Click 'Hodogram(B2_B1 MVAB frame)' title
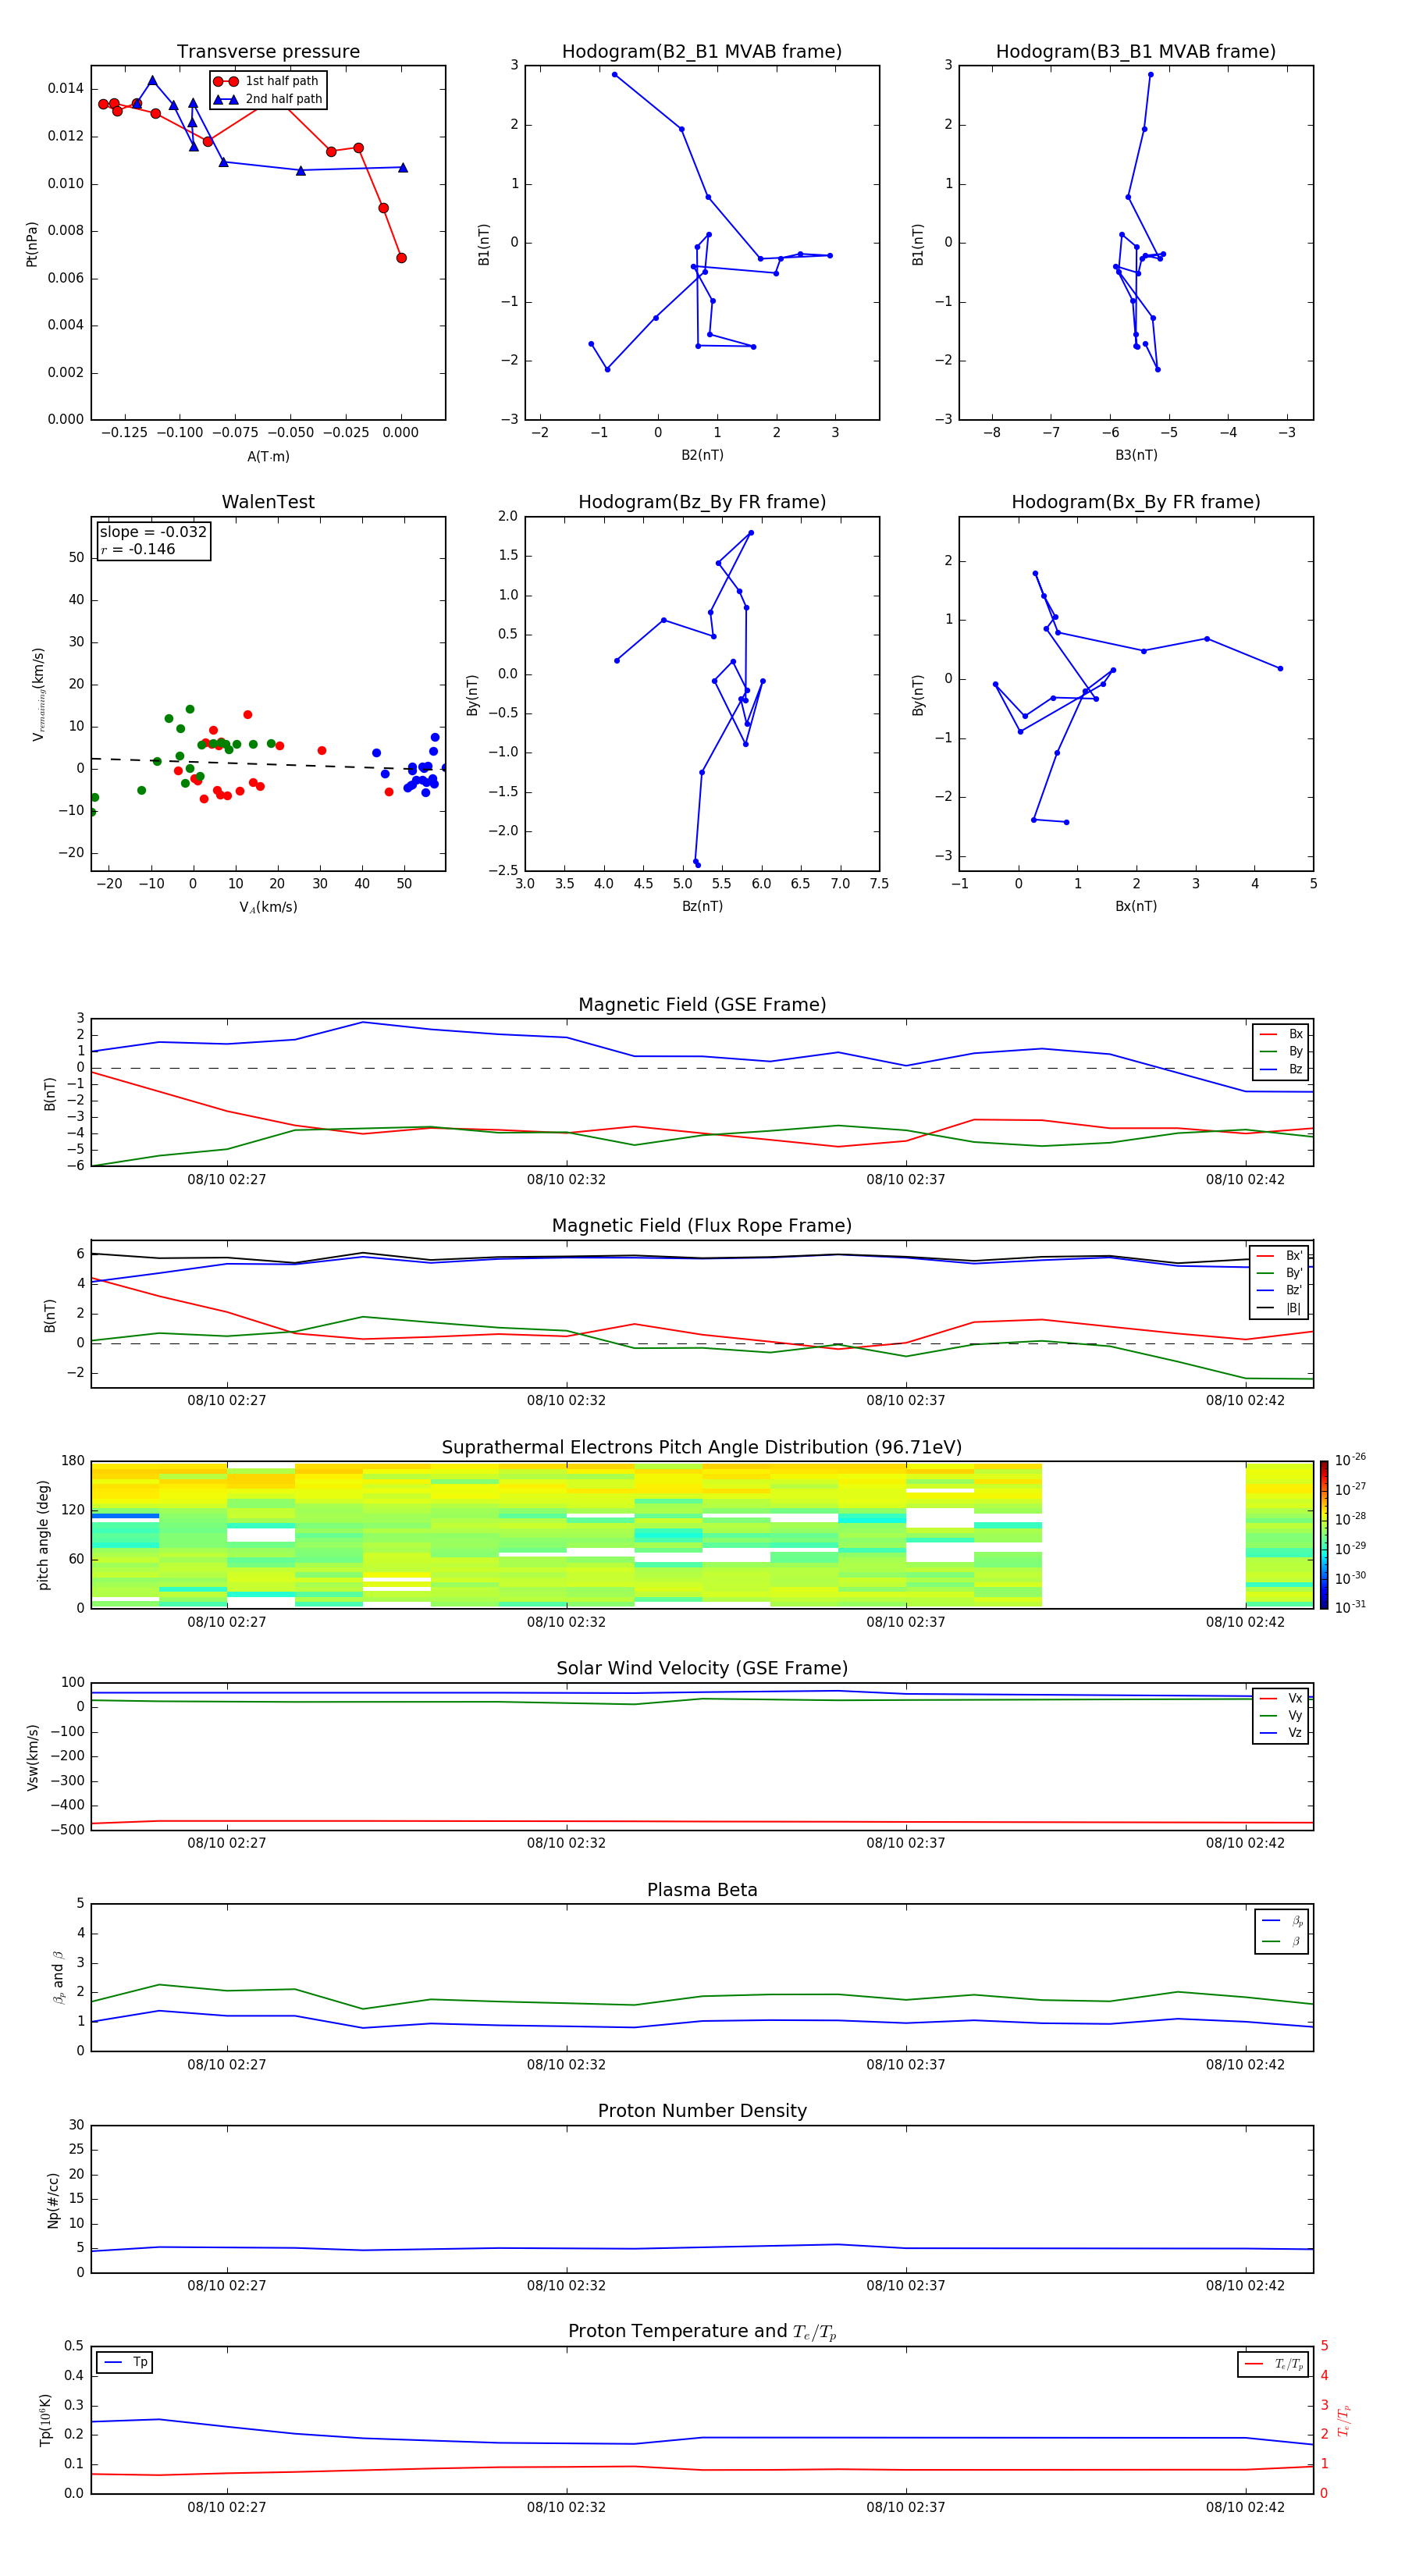 coord(702,52)
